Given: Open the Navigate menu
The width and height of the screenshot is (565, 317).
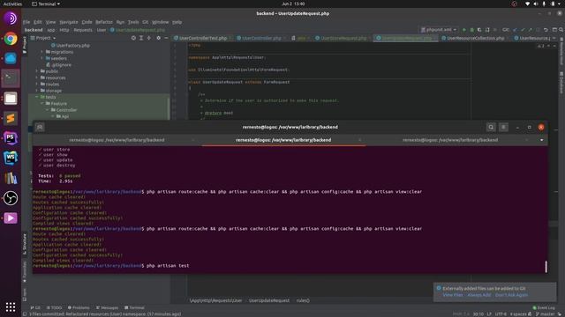Looking at the screenshot, I should 69,22.
